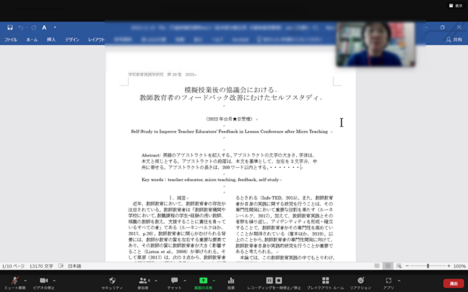
Task: Stop the recording in Zoom
Action: (x=279, y=280)
